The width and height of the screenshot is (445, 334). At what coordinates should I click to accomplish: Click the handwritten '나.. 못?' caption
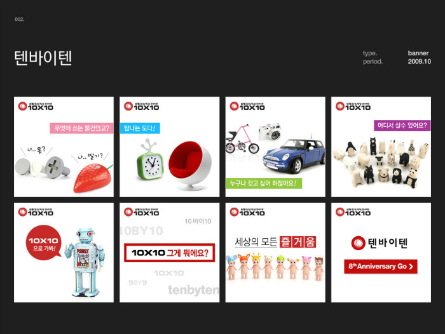(x=36, y=149)
